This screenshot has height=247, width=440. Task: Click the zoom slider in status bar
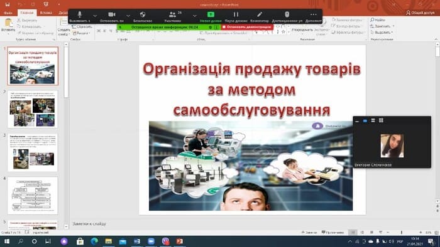(x=402, y=232)
